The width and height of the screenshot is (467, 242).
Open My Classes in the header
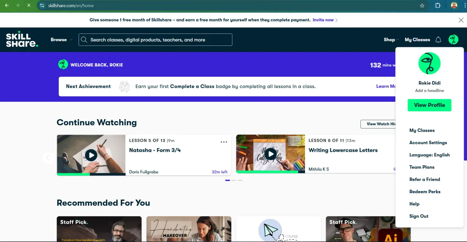417,40
